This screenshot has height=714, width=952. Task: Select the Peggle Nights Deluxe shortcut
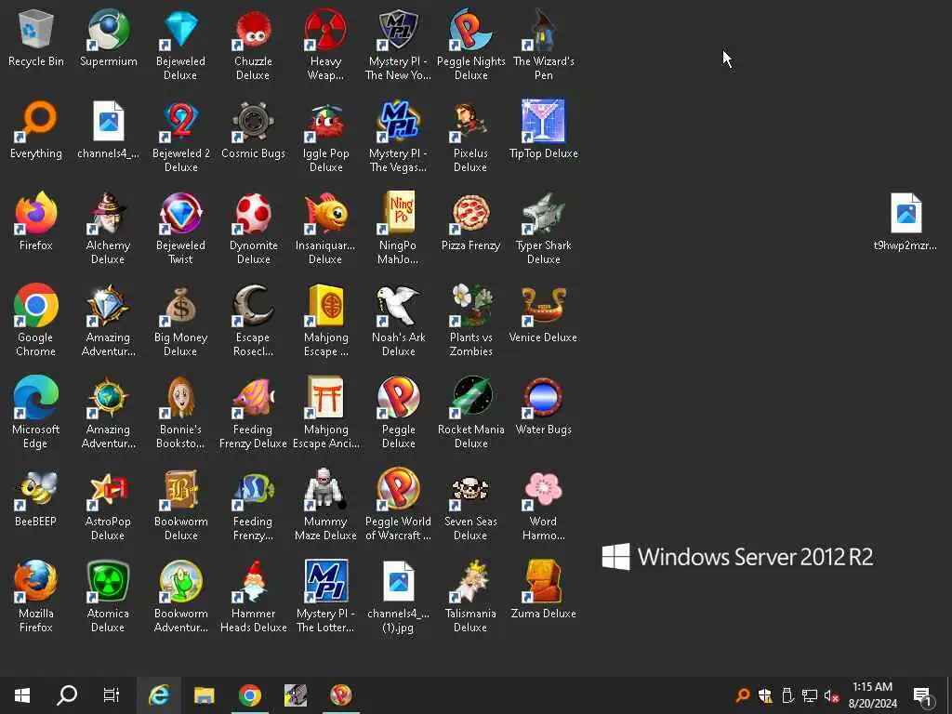click(470, 45)
